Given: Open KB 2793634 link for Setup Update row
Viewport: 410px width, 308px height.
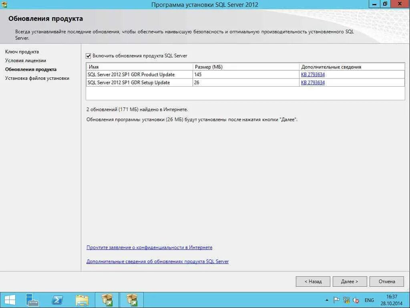Looking at the screenshot, I should (x=313, y=83).
